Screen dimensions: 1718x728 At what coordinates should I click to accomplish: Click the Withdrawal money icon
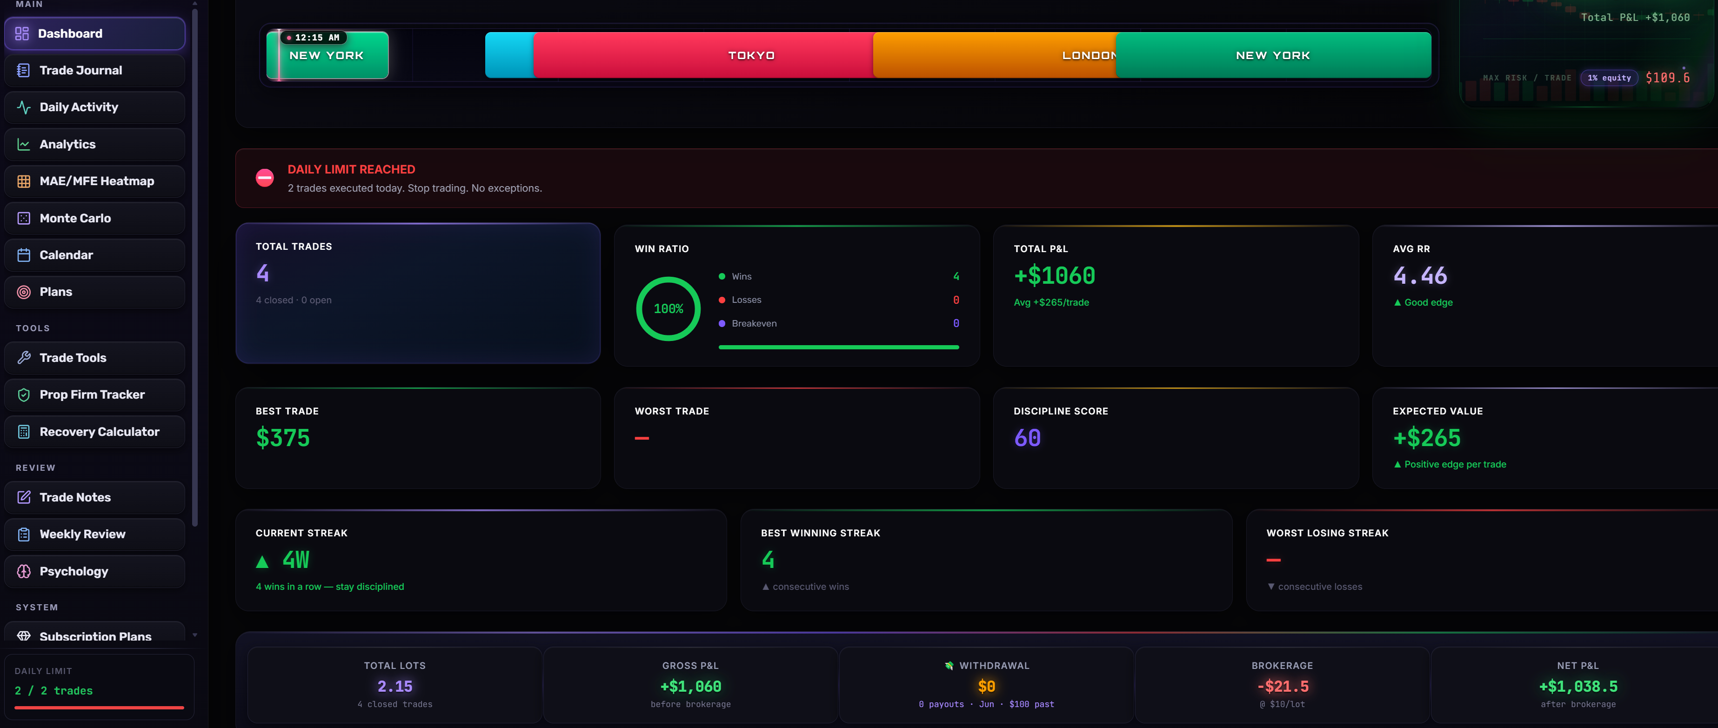click(x=949, y=665)
